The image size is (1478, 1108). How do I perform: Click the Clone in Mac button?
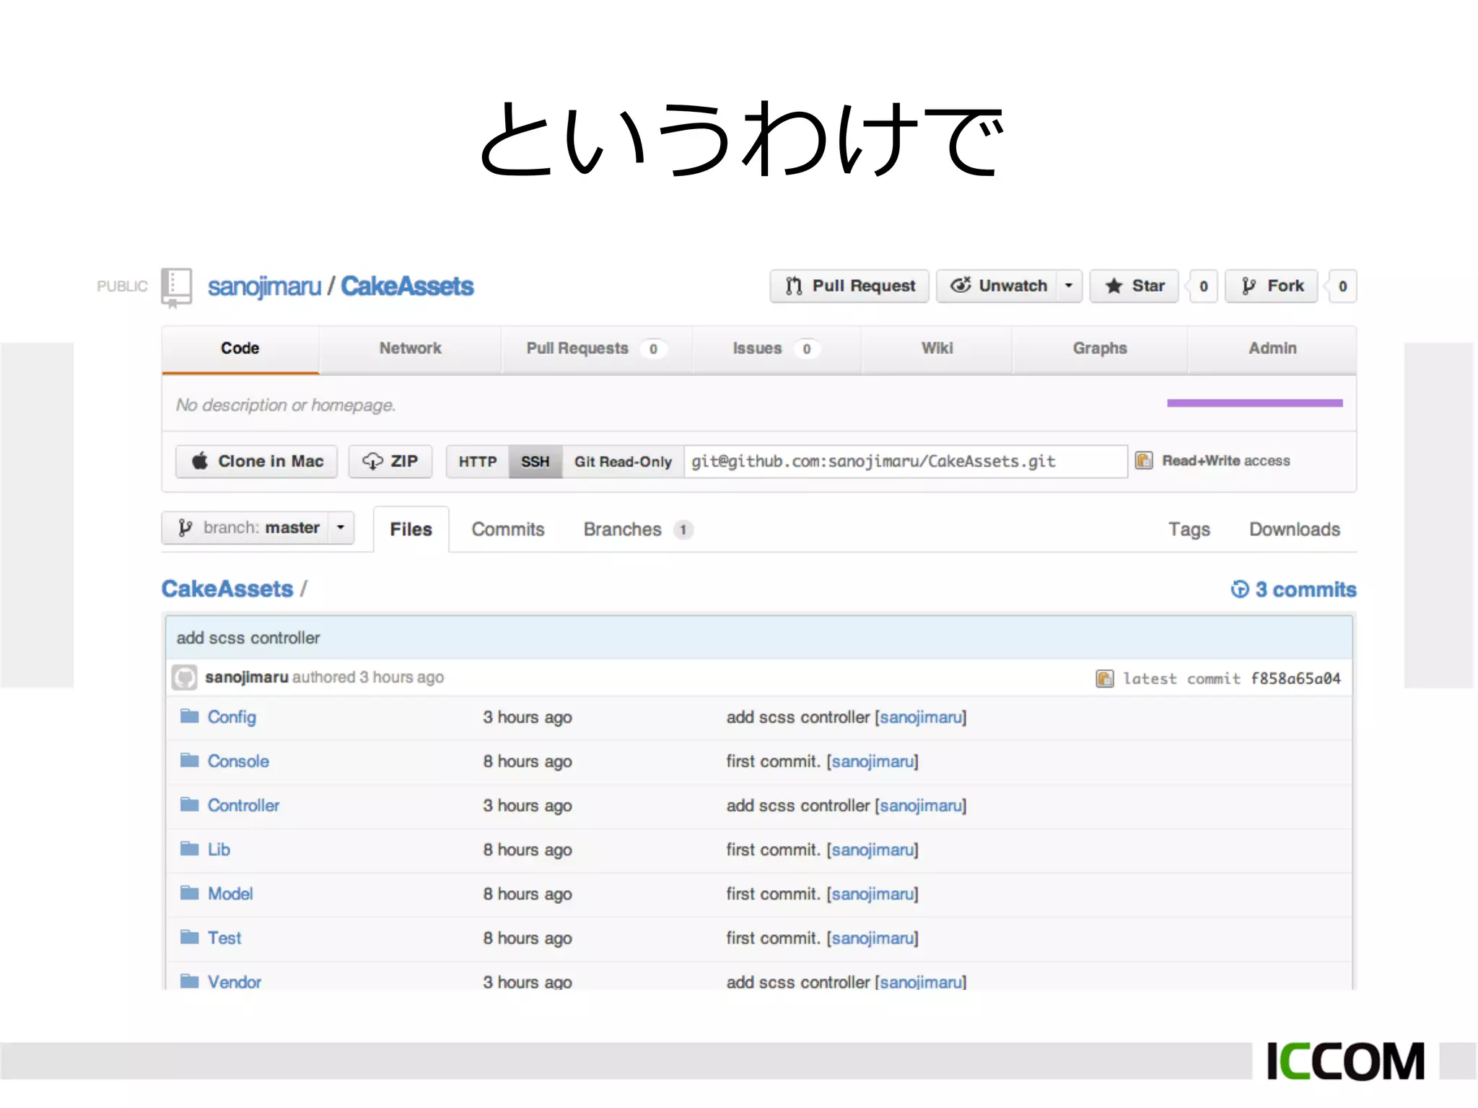256,462
